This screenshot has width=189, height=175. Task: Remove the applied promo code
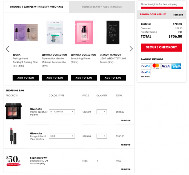(x=178, y=15)
